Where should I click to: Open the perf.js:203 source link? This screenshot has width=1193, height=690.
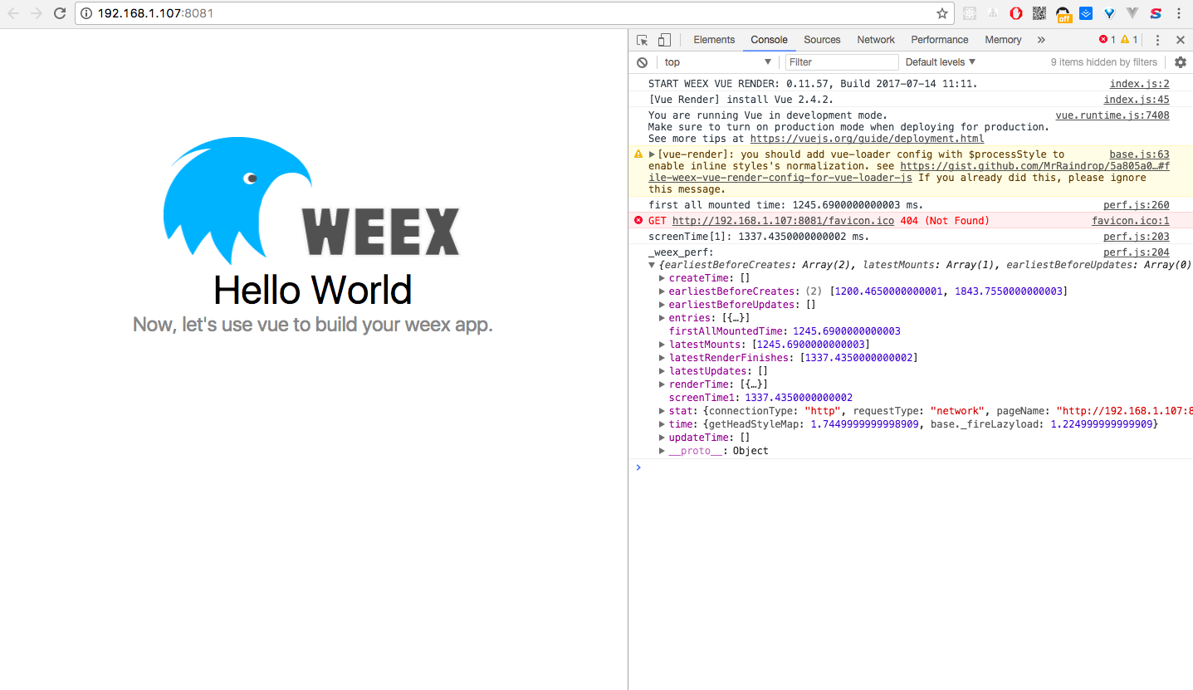tap(1136, 237)
